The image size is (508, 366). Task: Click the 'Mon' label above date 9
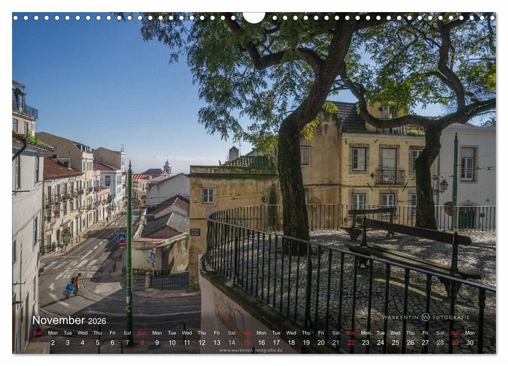(x=157, y=332)
